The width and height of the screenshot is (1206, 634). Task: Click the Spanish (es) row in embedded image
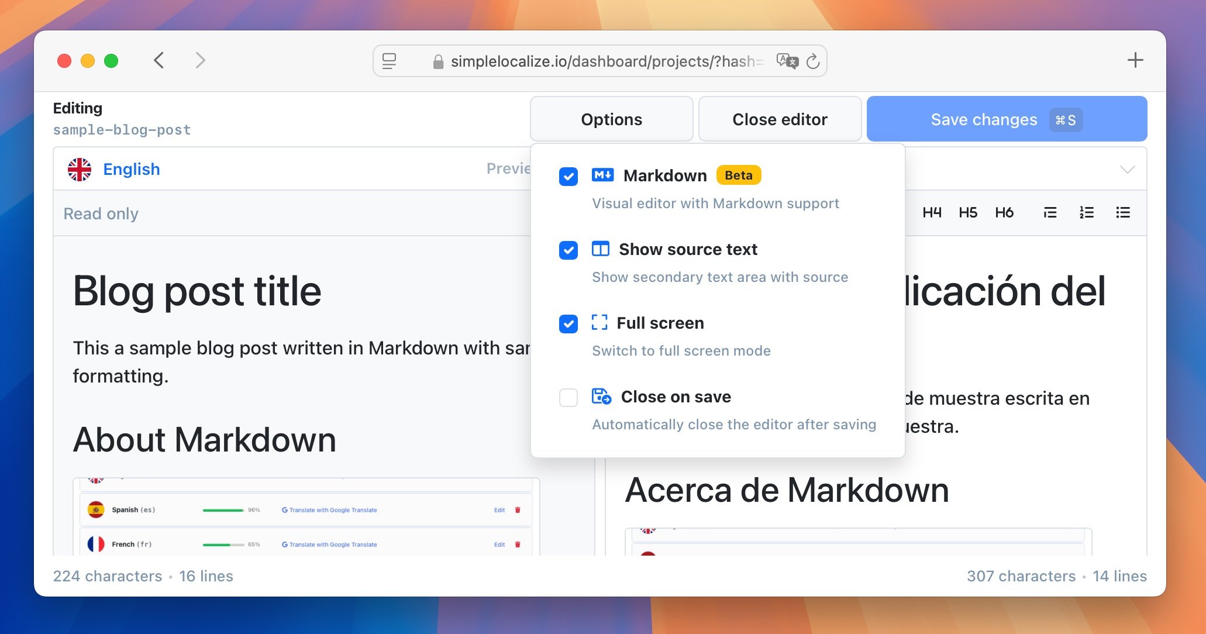306,510
